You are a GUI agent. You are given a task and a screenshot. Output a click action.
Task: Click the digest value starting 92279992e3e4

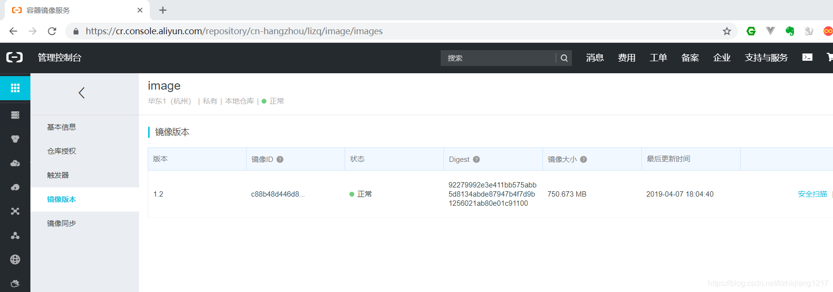tap(492, 194)
